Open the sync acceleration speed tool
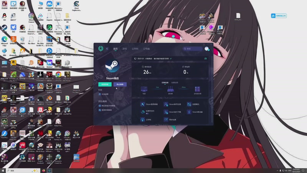The height and width of the screenshot is (173, 307). coord(170,120)
